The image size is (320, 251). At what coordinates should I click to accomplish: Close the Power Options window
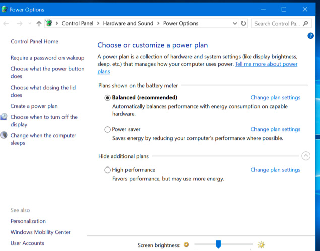[305, 9]
